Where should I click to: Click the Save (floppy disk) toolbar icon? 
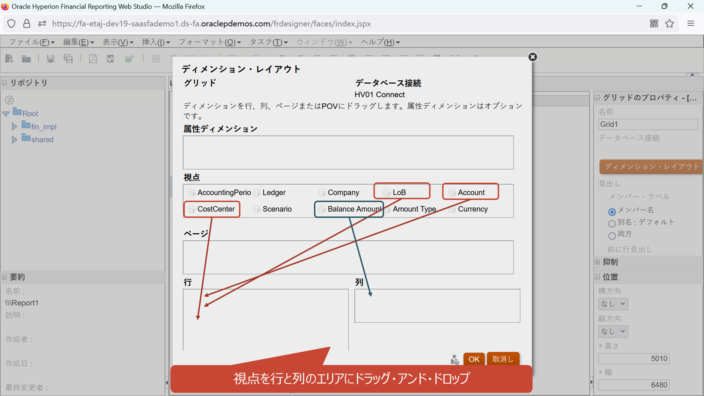pyautogui.click(x=51, y=59)
